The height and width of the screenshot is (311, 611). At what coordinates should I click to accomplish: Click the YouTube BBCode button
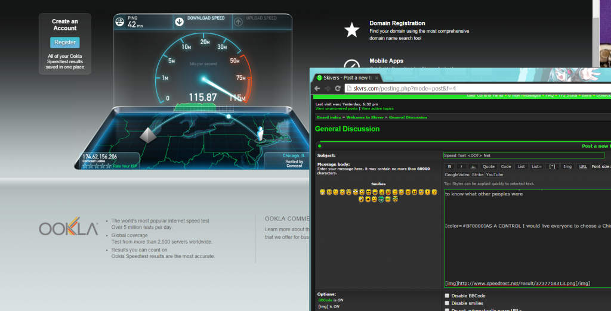[x=495, y=175]
